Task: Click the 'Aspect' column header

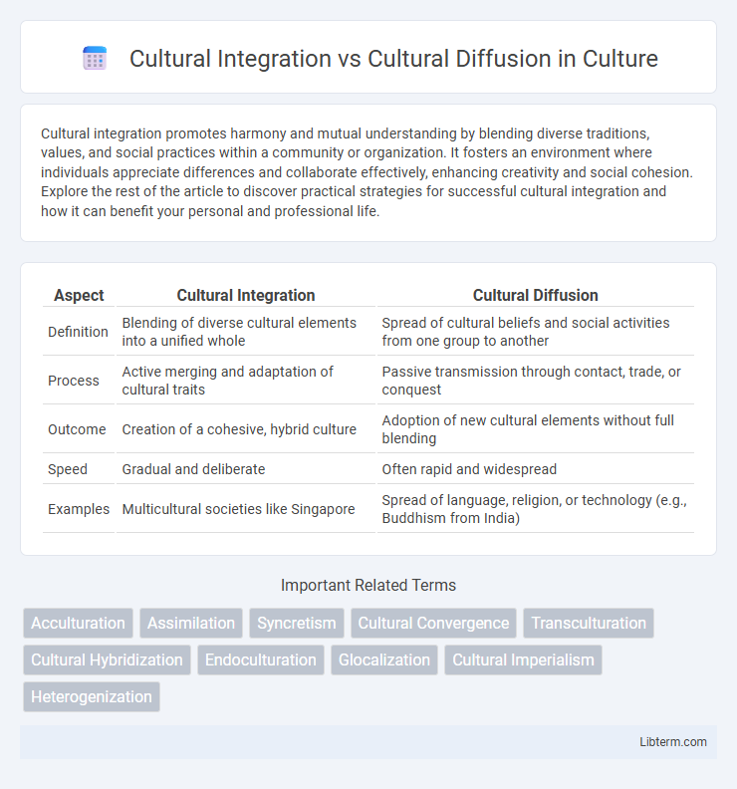Action: (x=79, y=295)
